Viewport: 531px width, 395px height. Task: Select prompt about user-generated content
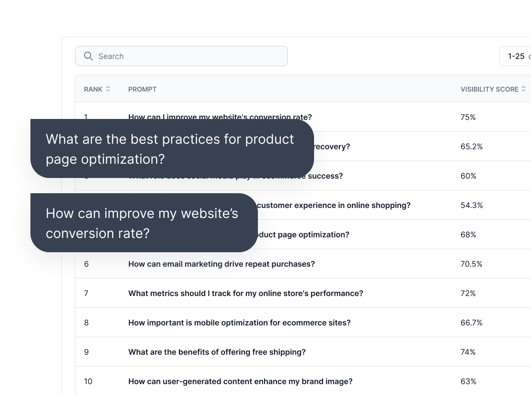click(240, 382)
